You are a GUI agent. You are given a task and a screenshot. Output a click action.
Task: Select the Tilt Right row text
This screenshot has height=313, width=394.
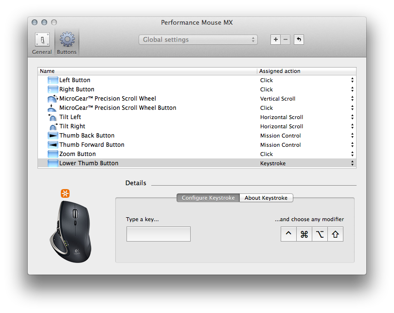[72, 126]
